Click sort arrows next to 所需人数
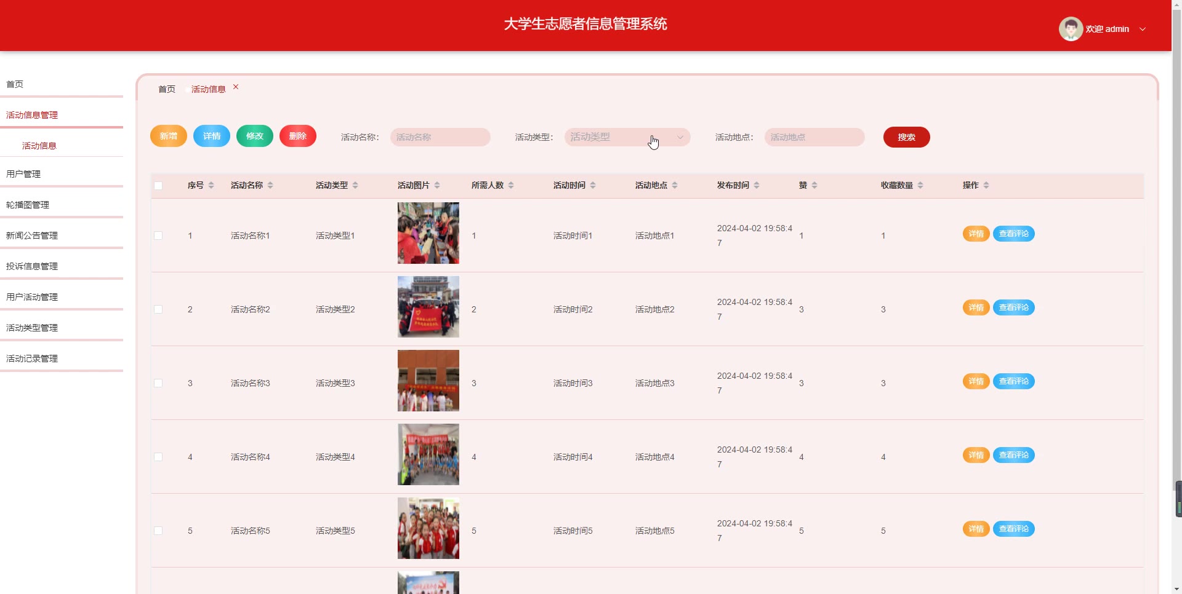The width and height of the screenshot is (1182, 594). pos(511,185)
